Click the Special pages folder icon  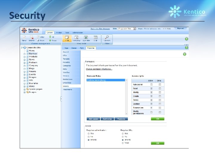pyautogui.click(x=27, y=89)
